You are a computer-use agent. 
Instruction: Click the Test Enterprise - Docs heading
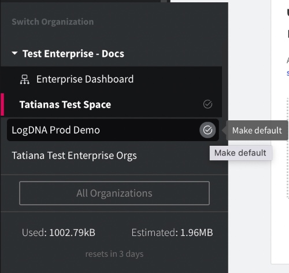[x=73, y=54]
